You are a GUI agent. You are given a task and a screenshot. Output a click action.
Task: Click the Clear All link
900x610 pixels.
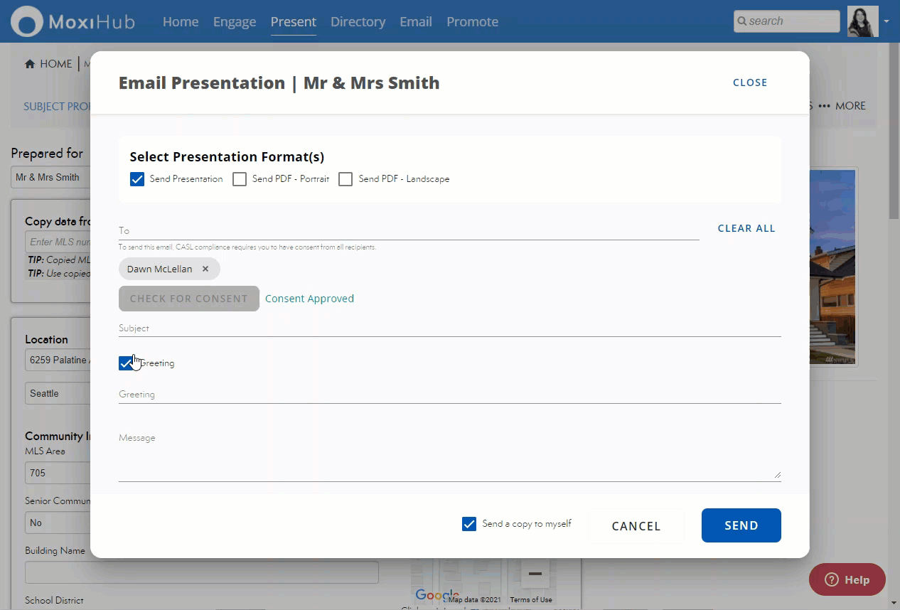[746, 228]
